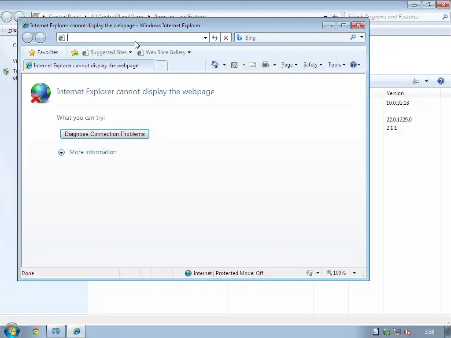451x338 pixels.
Task: Select version 2.1.1 cell
Action: tap(392, 128)
